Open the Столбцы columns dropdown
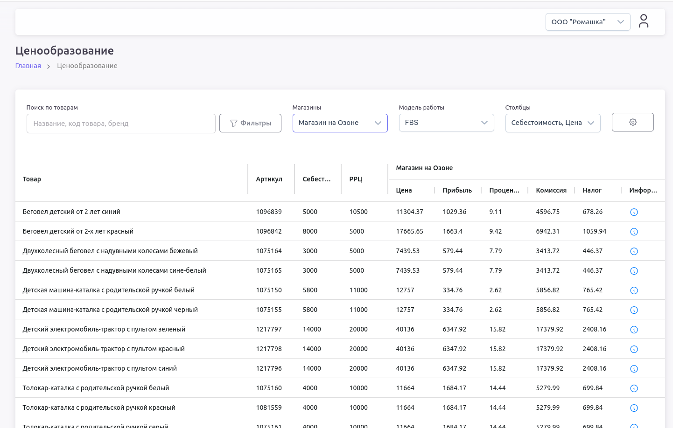 (x=553, y=123)
